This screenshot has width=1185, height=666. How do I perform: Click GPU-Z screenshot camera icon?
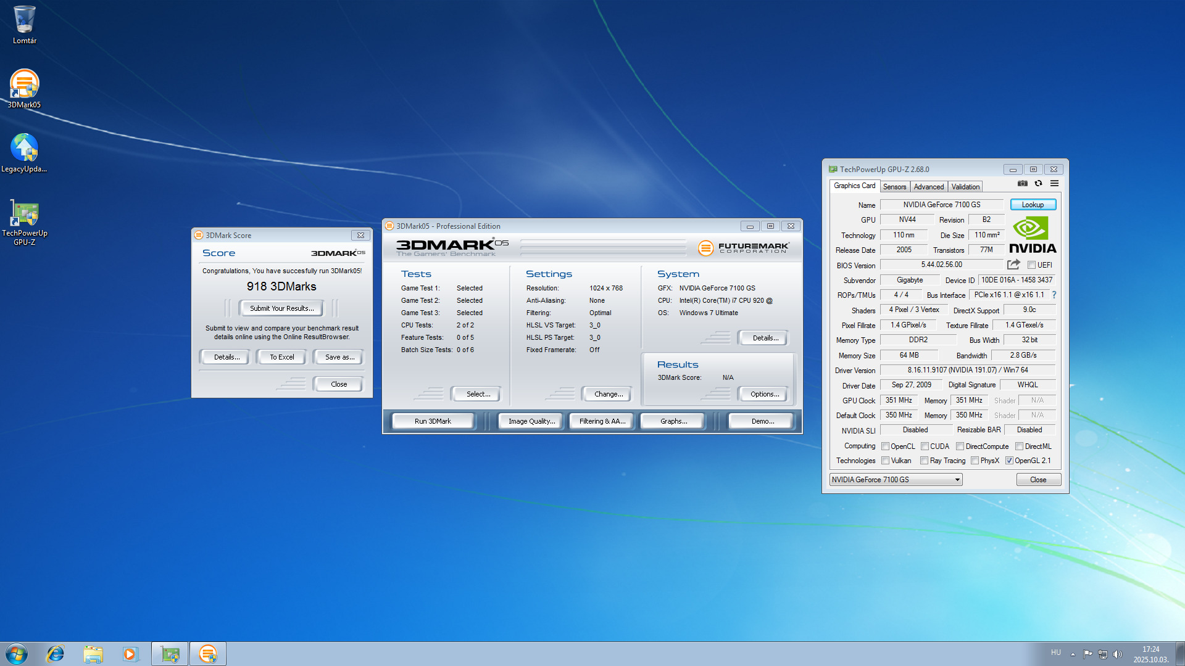click(x=1023, y=183)
